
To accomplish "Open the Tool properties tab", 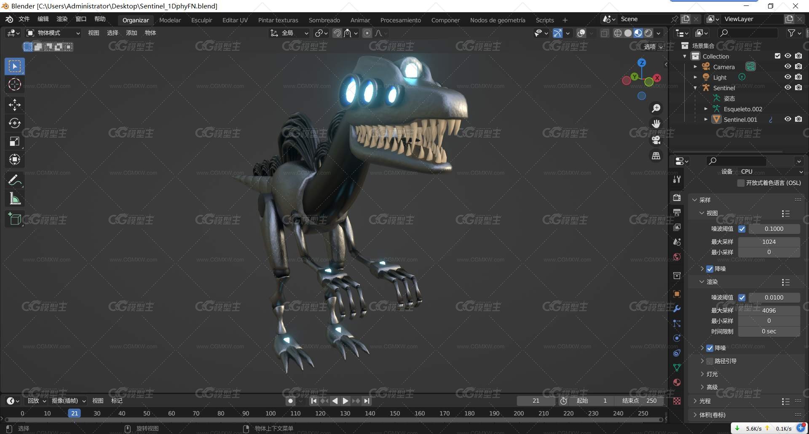I will (x=677, y=179).
